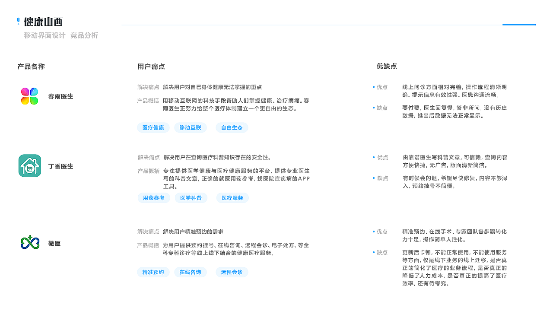Click the 丁香医生 product name
This screenshot has height=311, width=553.
click(x=61, y=166)
